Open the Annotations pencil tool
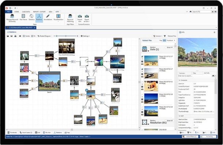 (x=48, y=17)
